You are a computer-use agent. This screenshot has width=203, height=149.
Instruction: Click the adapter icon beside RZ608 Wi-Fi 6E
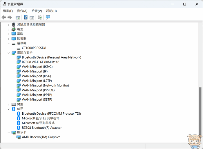pos(19,62)
